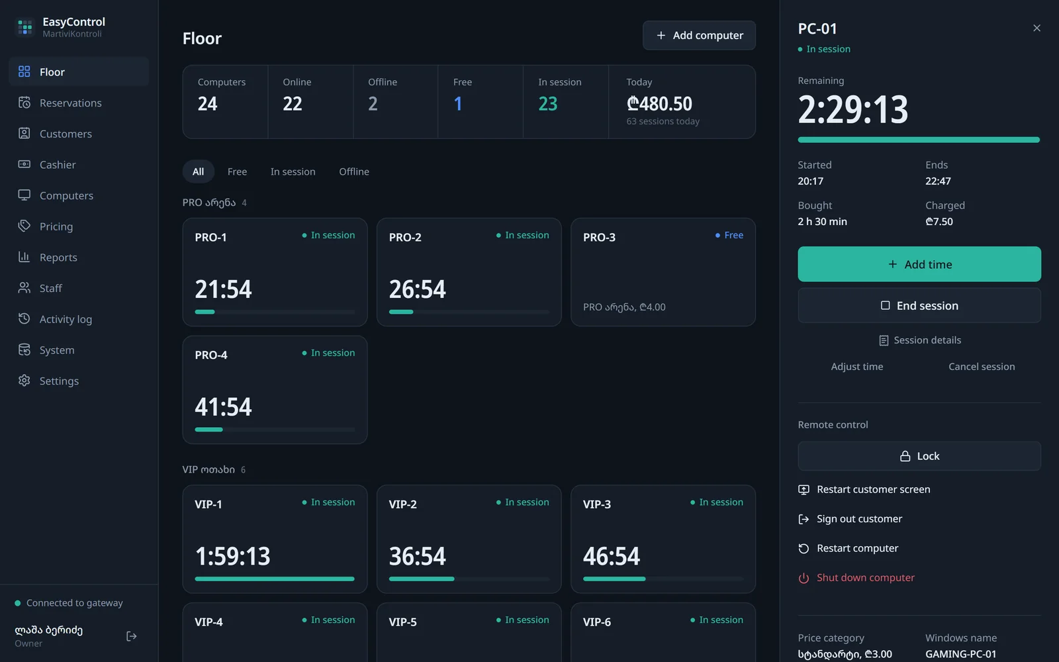Click the Connected to gateway status
The image size is (1059, 662).
coord(69,603)
